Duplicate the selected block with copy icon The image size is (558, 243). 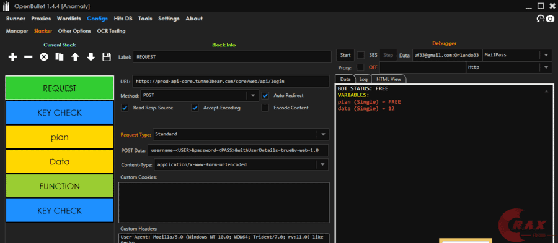pos(60,57)
